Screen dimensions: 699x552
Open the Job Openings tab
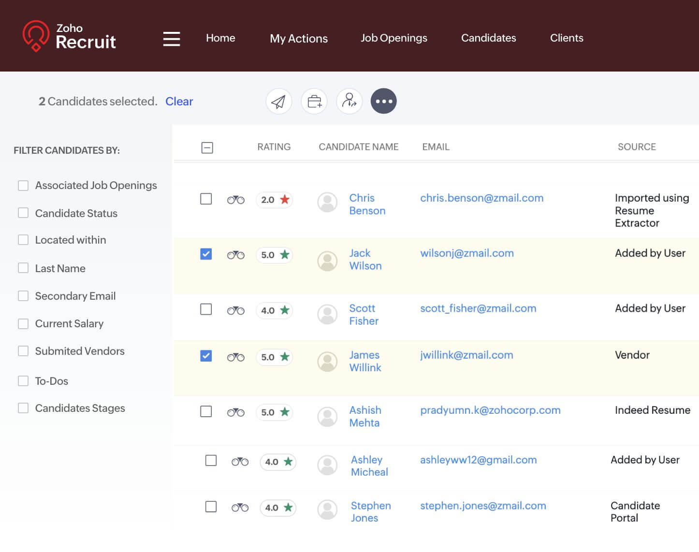click(x=394, y=38)
